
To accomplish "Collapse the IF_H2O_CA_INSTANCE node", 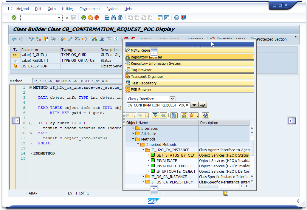I will (143, 150).
